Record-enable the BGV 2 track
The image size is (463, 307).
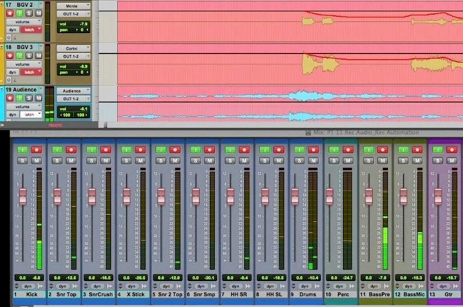[x=10, y=14]
